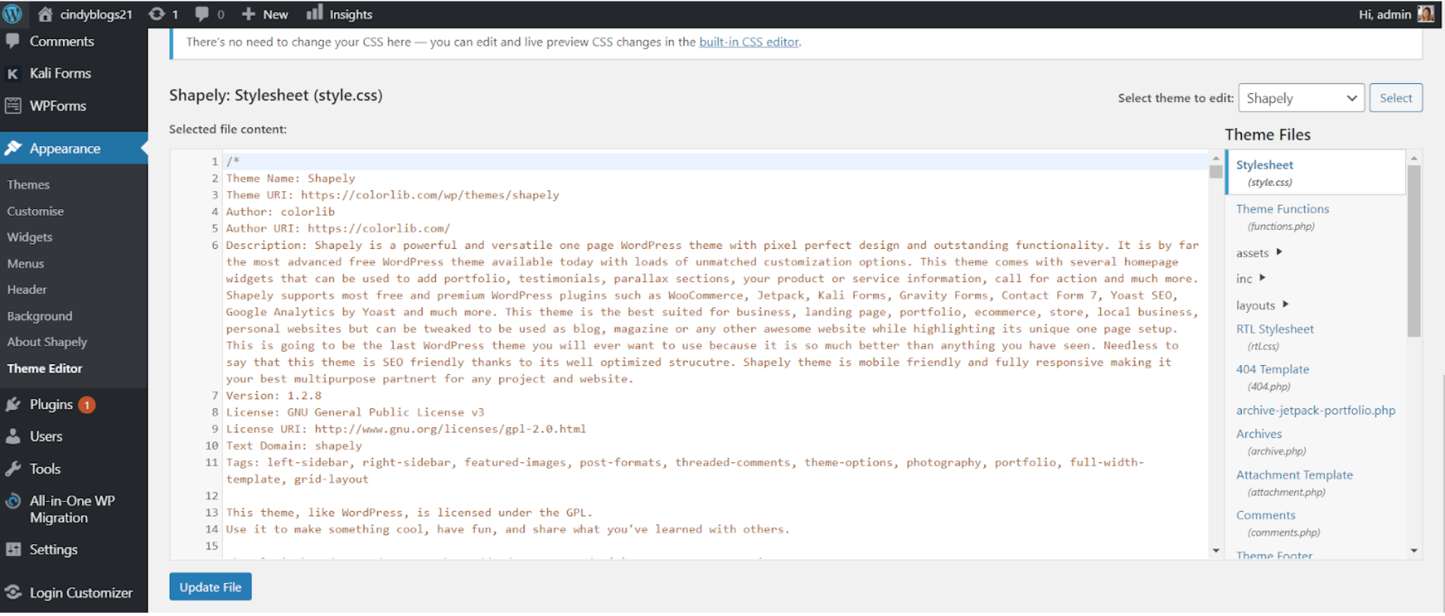
Task: Click code line 2 'Theme Name: Shapely'
Action: tap(291, 178)
